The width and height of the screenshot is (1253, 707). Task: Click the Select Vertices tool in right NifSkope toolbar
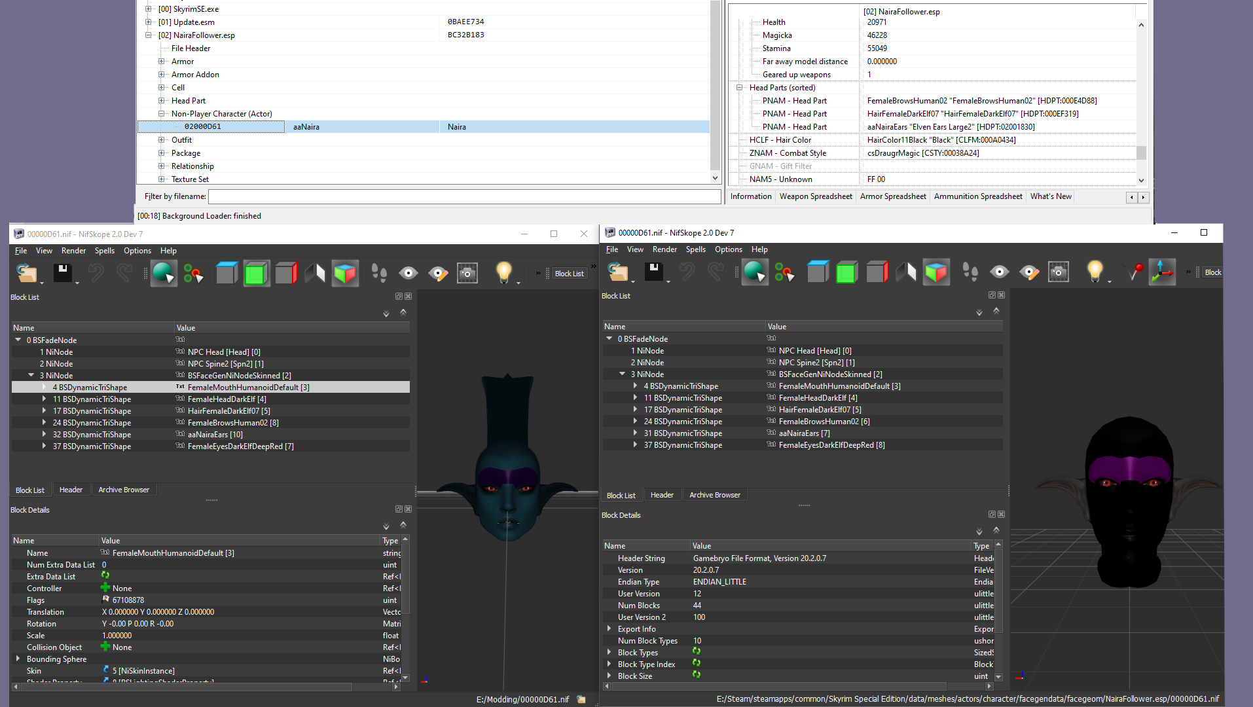click(x=784, y=272)
